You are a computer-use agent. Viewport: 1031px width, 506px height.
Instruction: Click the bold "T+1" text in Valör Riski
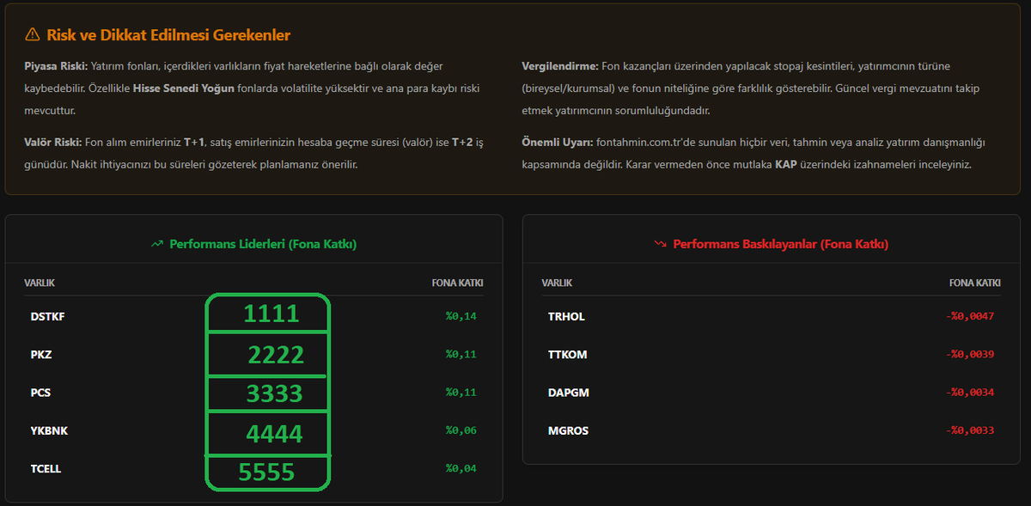point(193,142)
